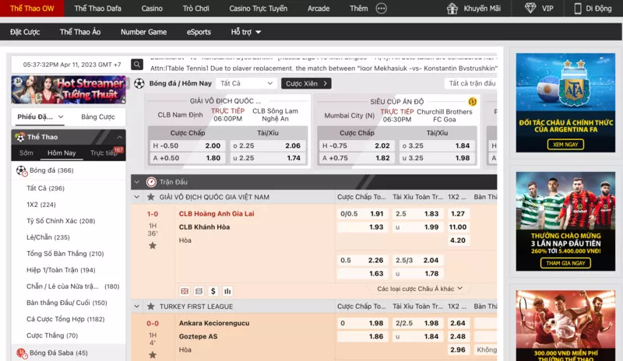Viewport: 623px width, 361px height.
Task: Expand Các loại cược Châu Á khác
Action: click(420, 289)
